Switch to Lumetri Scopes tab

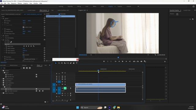pyautogui.click(x=32, y=10)
